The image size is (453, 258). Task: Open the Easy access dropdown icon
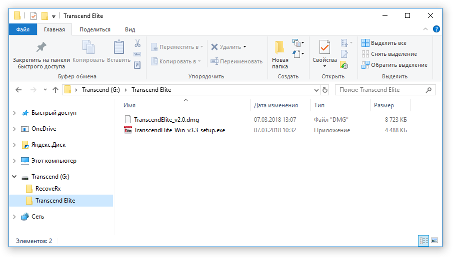[x=298, y=53]
